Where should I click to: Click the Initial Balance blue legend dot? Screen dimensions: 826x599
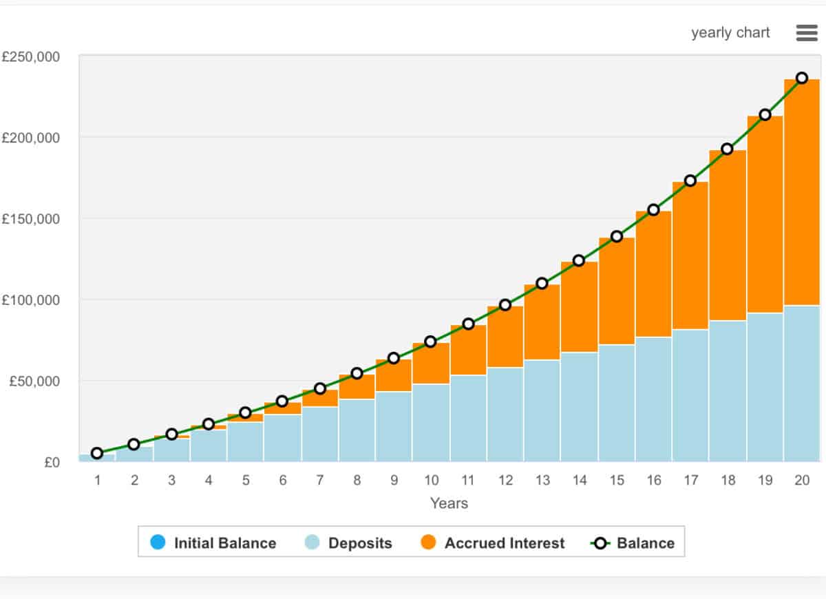(x=158, y=543)
